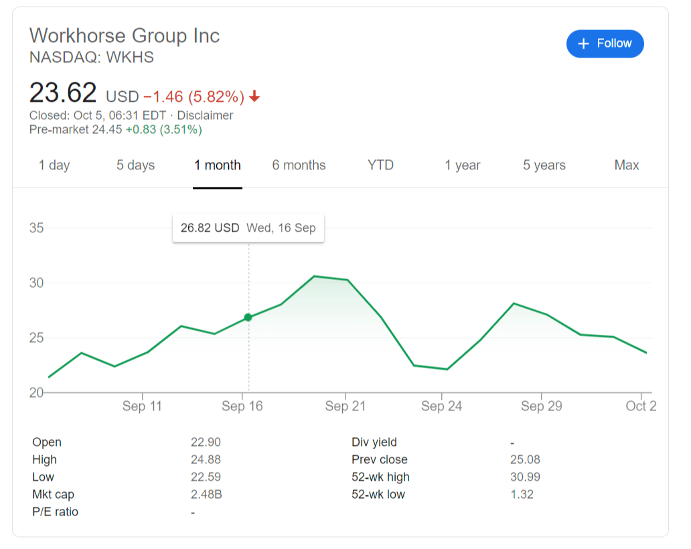This screenshot has height=549, width=691.
Task: Click the Follow button
Action: [605, 44]
